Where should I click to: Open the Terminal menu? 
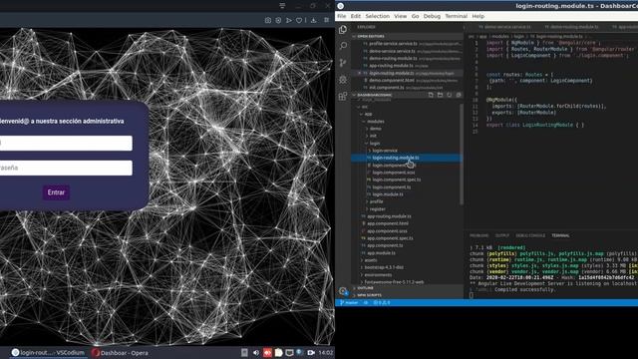(457, 16)
